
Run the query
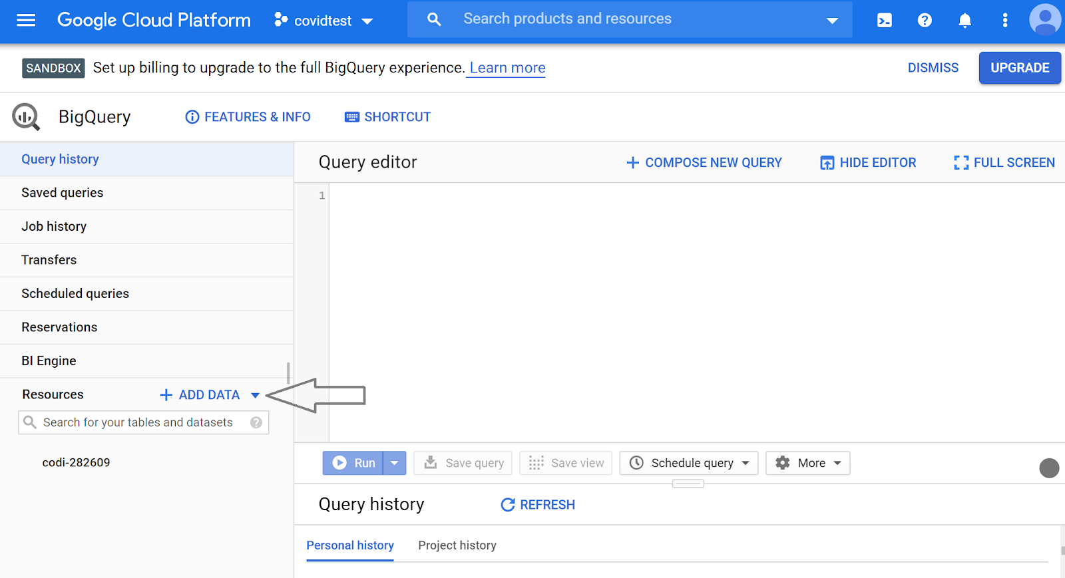(353, 463)
